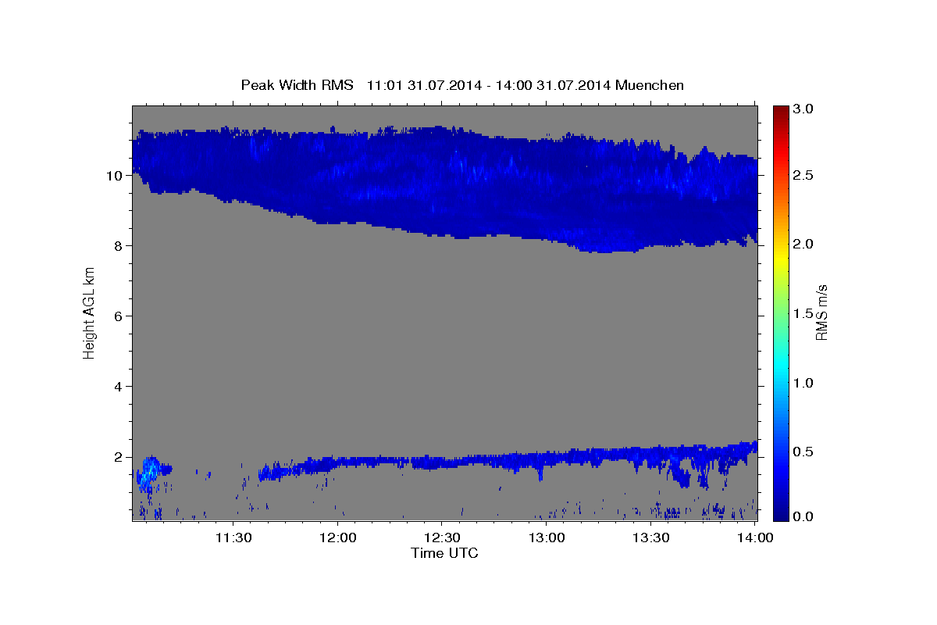The width and height of the screenshot is (937, 625).
Task: Click the green section of the colorbar
Action: pos(781,312)
